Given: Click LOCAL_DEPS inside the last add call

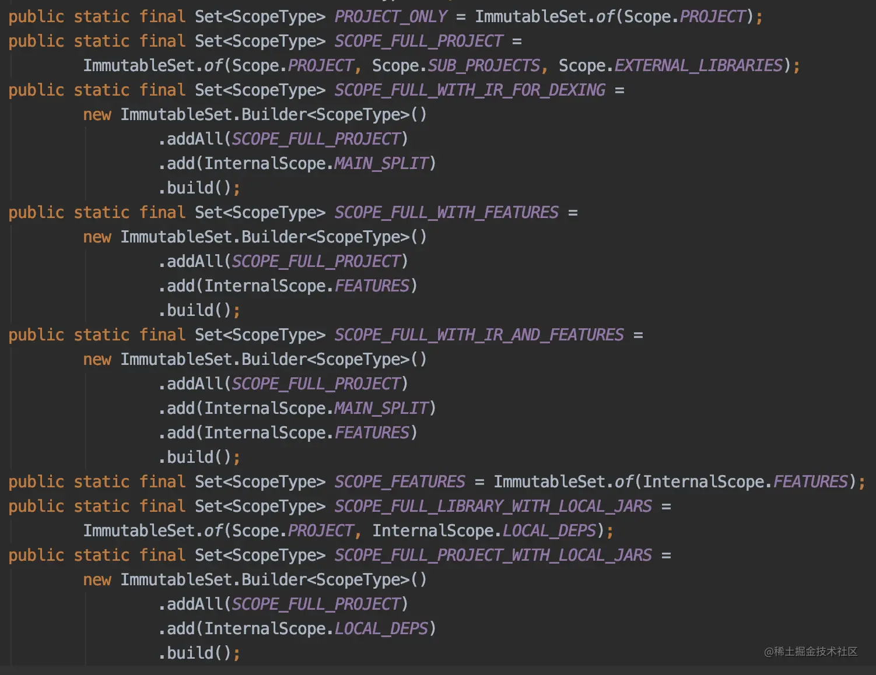Looking at the screenshot, I should pos(381,628).
